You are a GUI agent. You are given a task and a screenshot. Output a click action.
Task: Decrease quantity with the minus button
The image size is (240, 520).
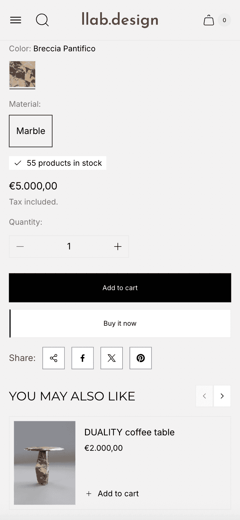[x=20, y=247]
